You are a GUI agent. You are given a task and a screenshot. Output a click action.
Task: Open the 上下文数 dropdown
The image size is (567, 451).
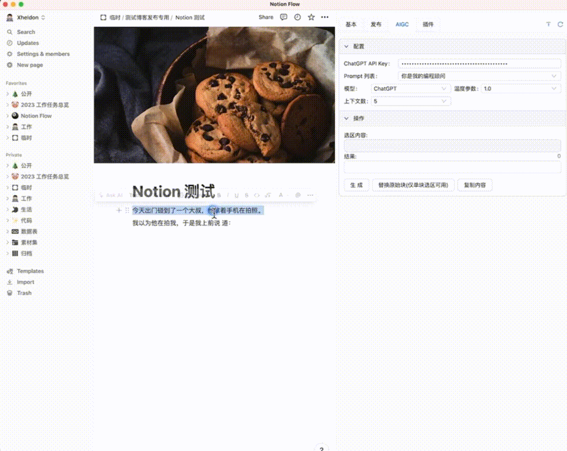point(411,101)
